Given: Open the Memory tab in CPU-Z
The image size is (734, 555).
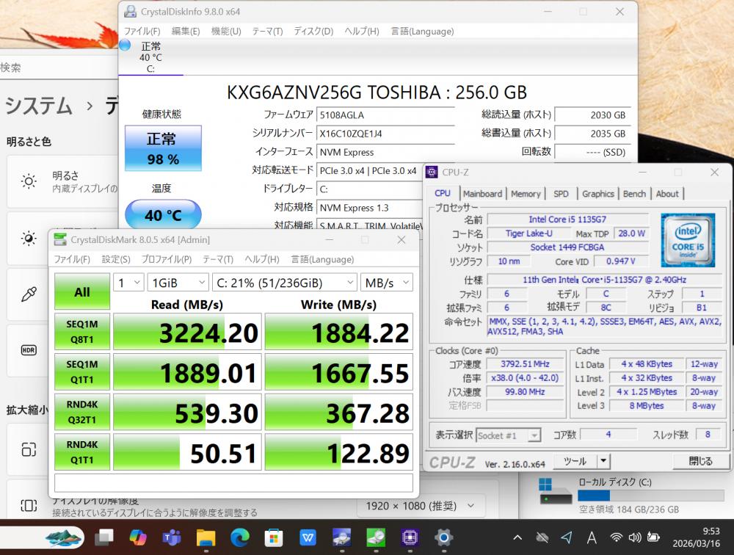Looking at the screenshot, I should pos(526,194).
